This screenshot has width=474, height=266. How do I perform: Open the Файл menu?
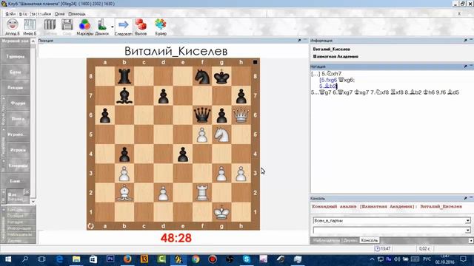(10, 14)
